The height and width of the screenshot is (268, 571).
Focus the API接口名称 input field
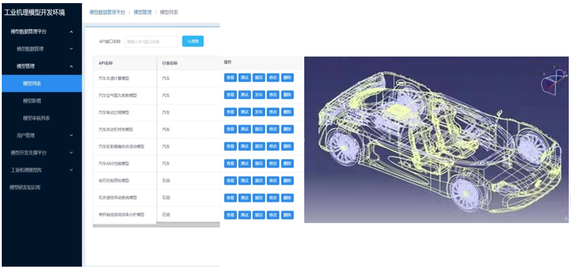[151, 41]
